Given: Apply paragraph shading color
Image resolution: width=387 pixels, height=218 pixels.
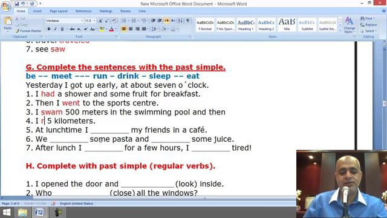Looking at the screenshot, I should click(164, 29).
